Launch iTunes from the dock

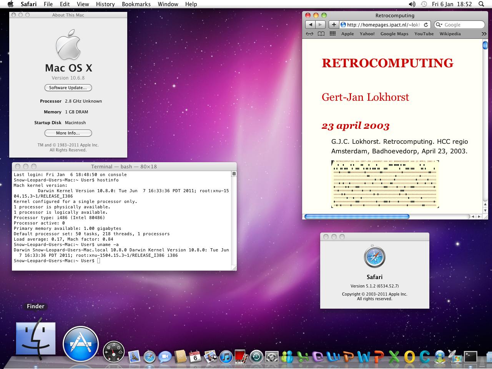(226, 357)
